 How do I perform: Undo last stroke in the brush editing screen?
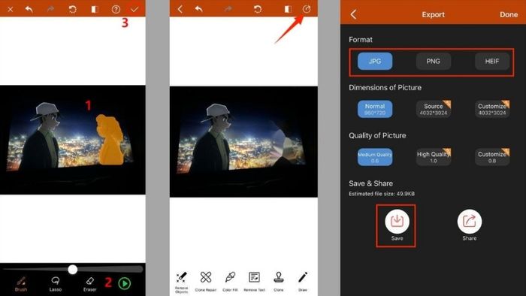pos(29,9)
